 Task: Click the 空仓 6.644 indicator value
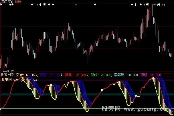(25, 75)
